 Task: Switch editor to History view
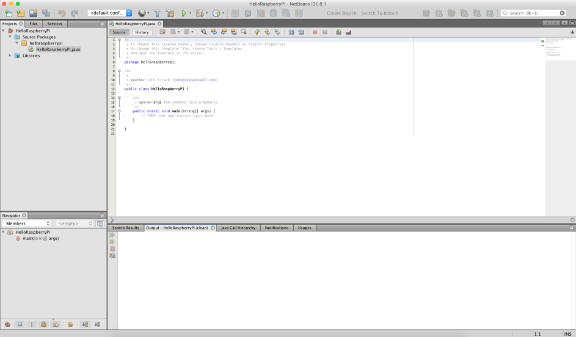142,32
